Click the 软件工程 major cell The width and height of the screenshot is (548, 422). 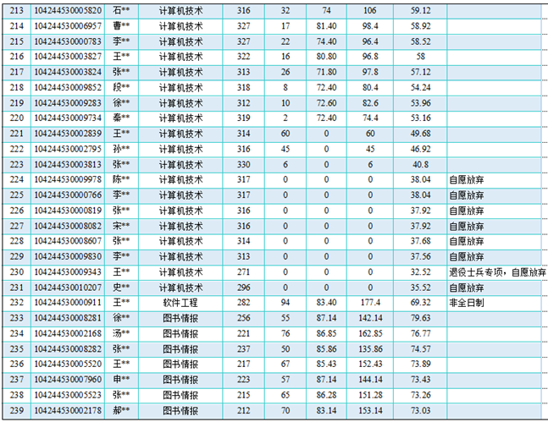pos(181,301)
